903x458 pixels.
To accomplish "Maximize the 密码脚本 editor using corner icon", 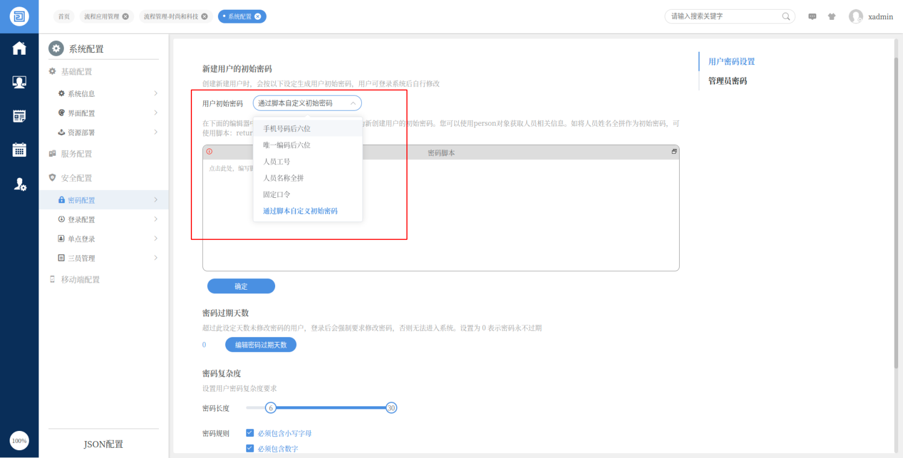I will (674, 152).
